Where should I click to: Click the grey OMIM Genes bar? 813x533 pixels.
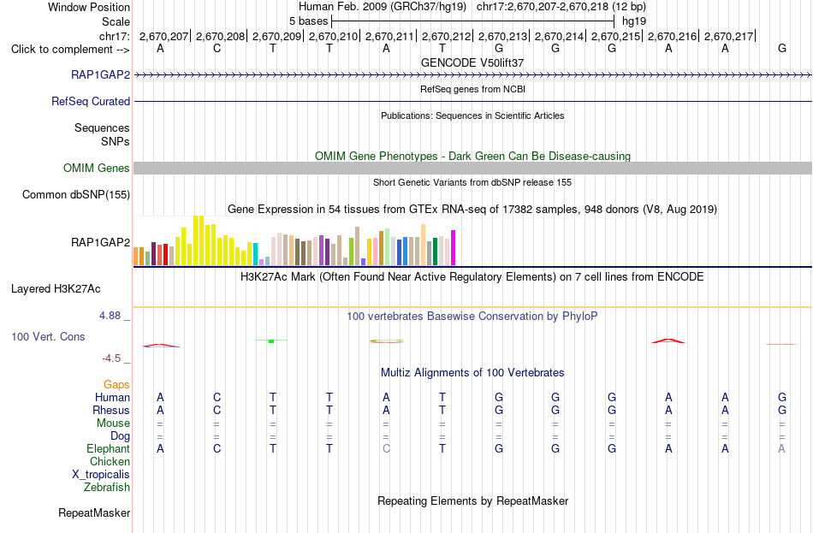point(472,168)
